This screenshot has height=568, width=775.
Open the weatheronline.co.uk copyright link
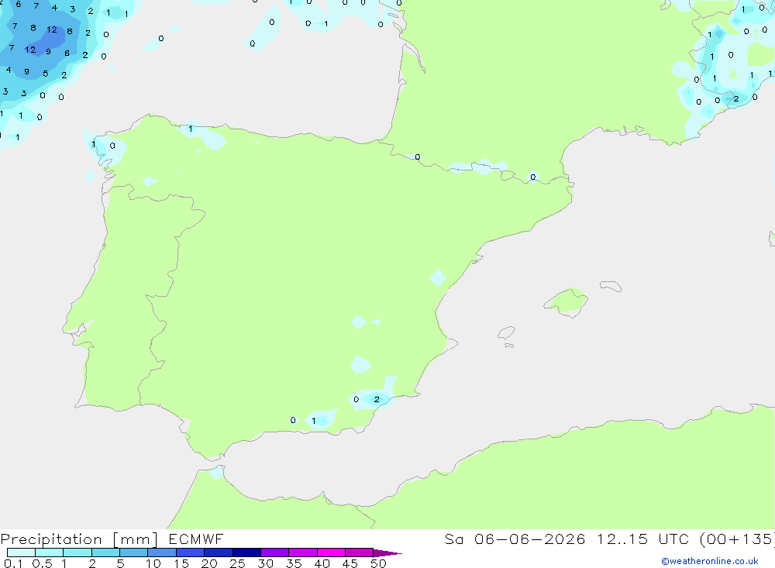coord(709,560)
